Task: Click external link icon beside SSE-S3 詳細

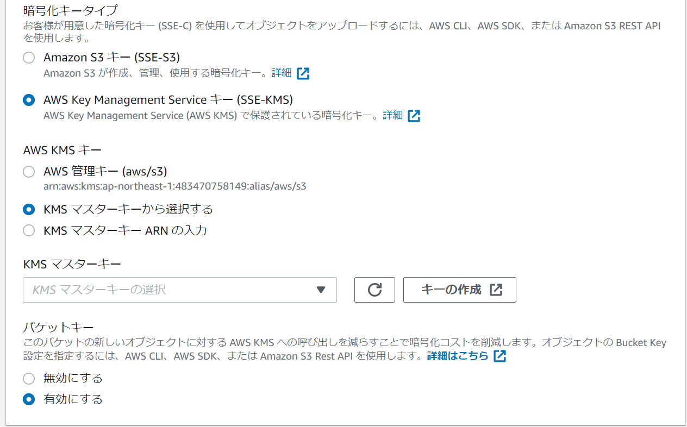Action: (x=303, y=73)
